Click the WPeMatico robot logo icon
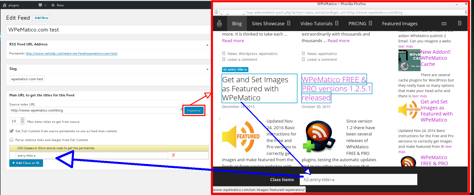The image size is (474, 195). 219,23
